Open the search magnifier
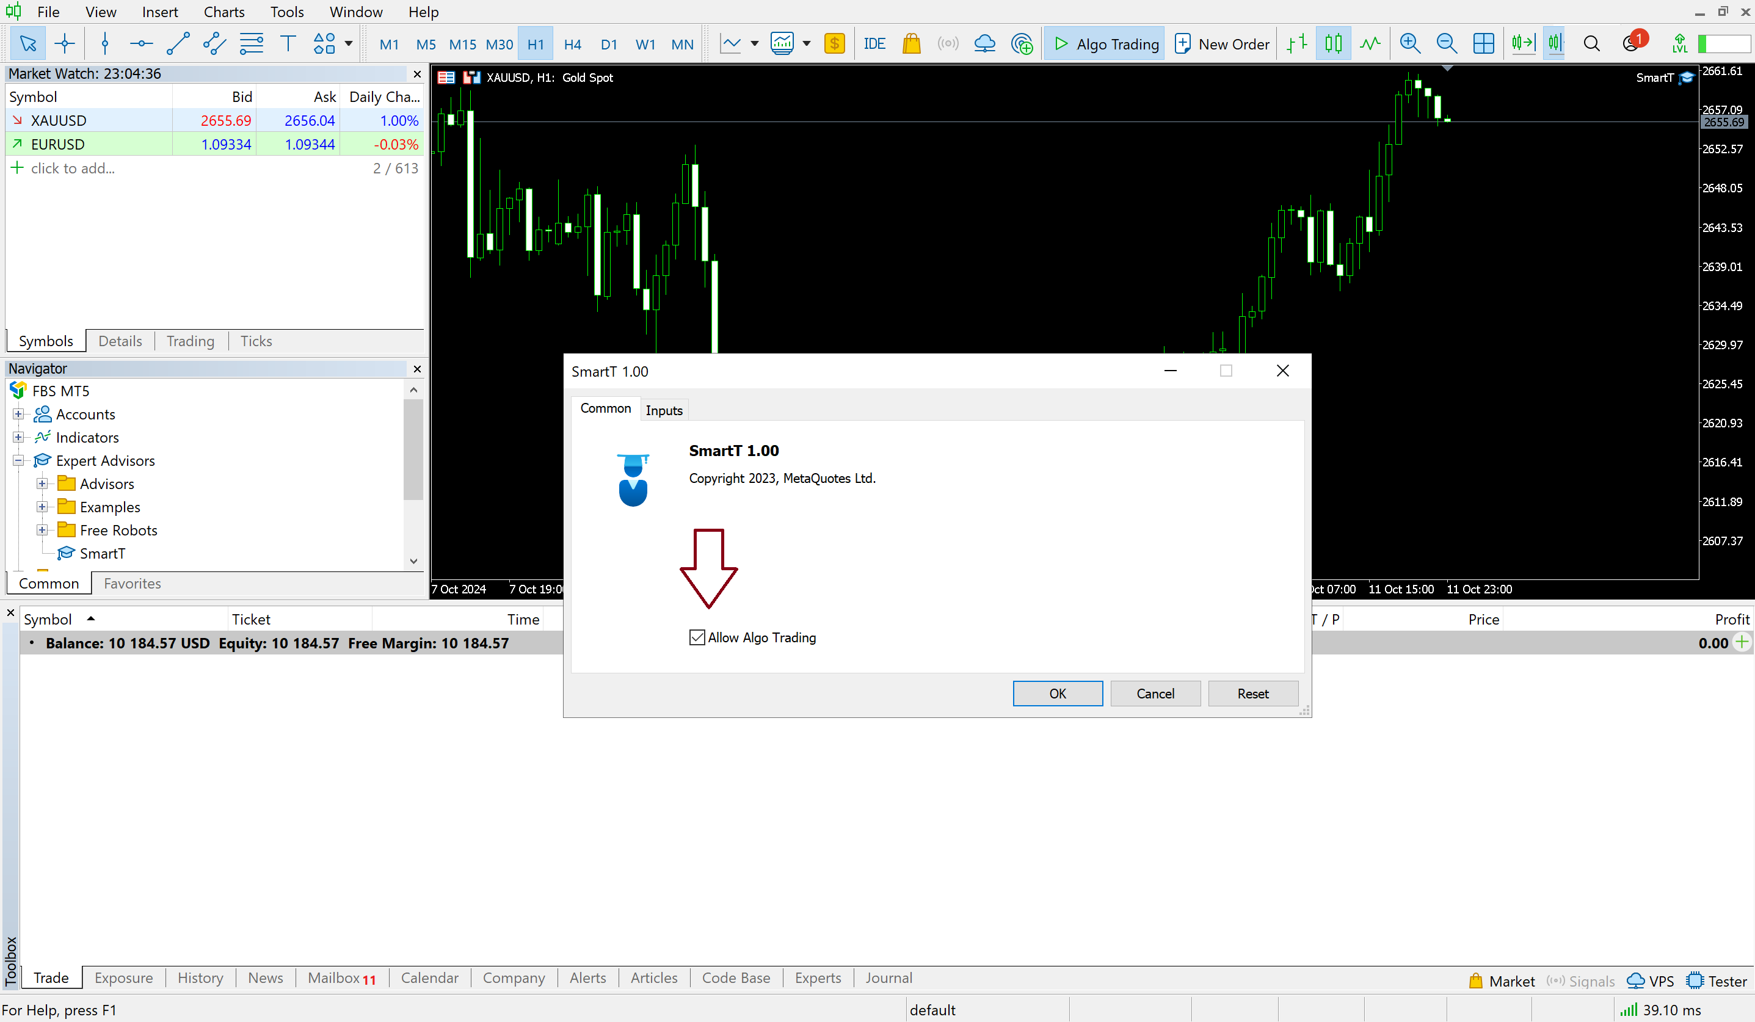The height and width of the screenshot is (1022, 1755). pyautogui.click(x=1591, y=44)
